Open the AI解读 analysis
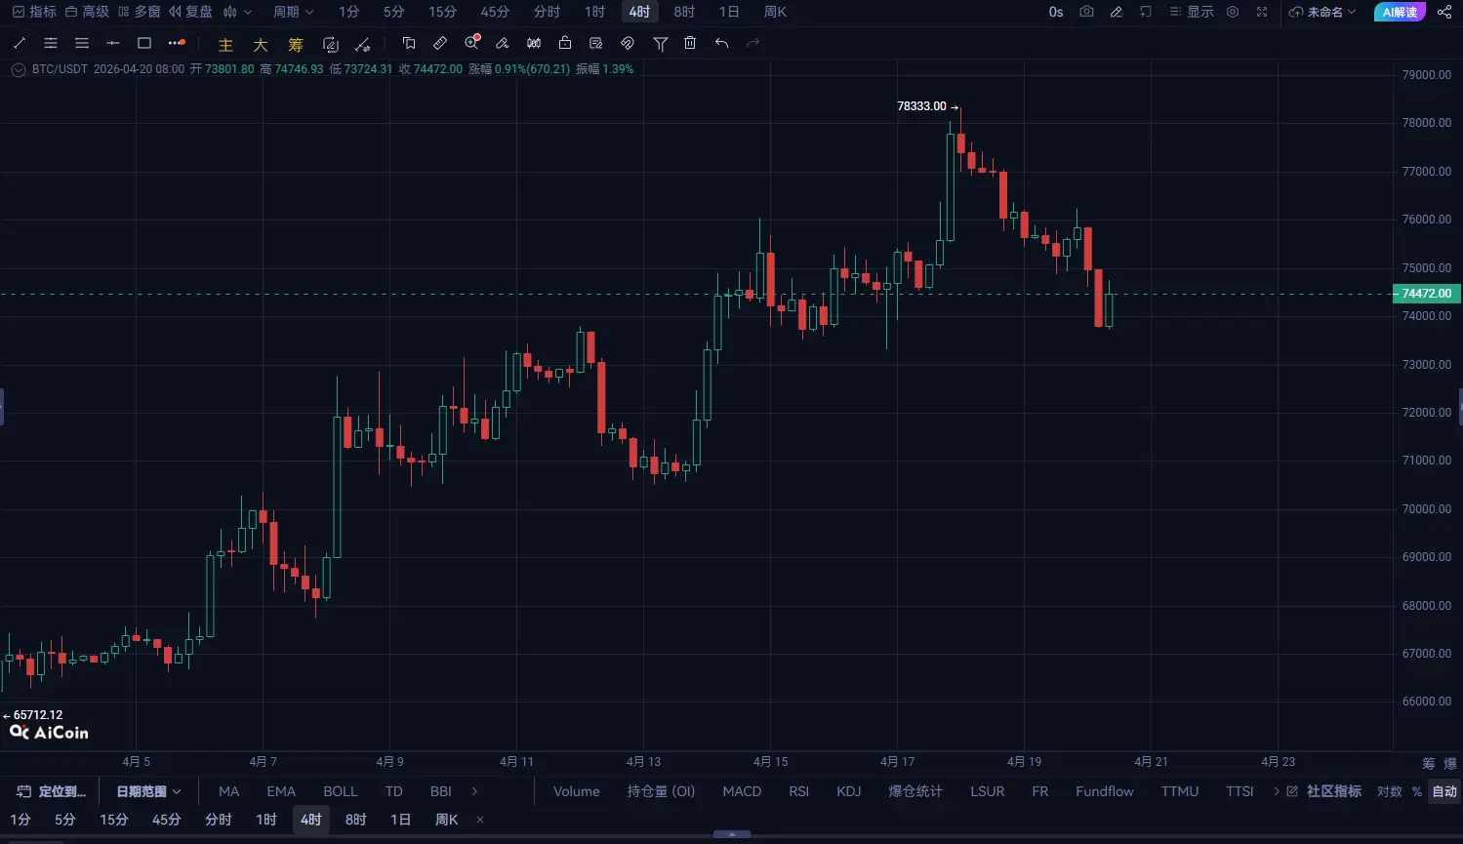 pos(1400,12)
